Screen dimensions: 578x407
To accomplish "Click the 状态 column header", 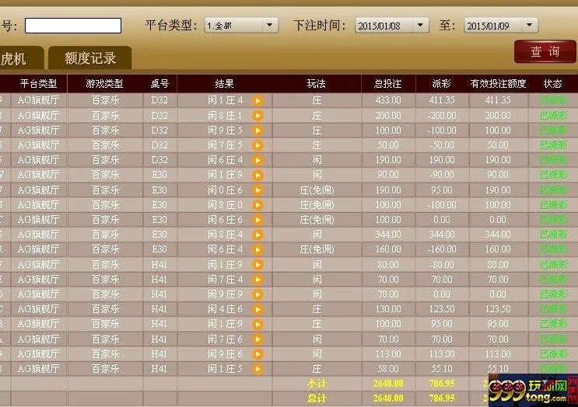I will (x=552, y=84).
